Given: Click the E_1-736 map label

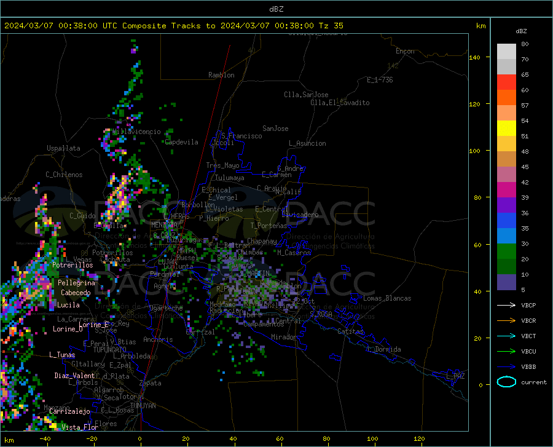Looking at the screenshot, I should [x=380, y=80].
